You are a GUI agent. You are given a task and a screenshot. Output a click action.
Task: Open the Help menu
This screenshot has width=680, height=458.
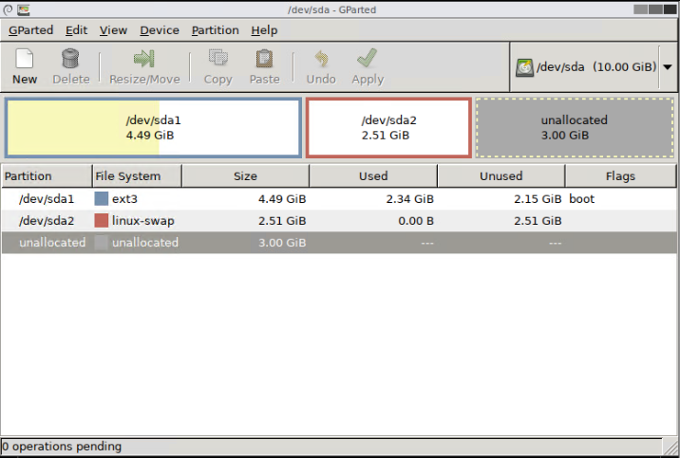point(264,30)
